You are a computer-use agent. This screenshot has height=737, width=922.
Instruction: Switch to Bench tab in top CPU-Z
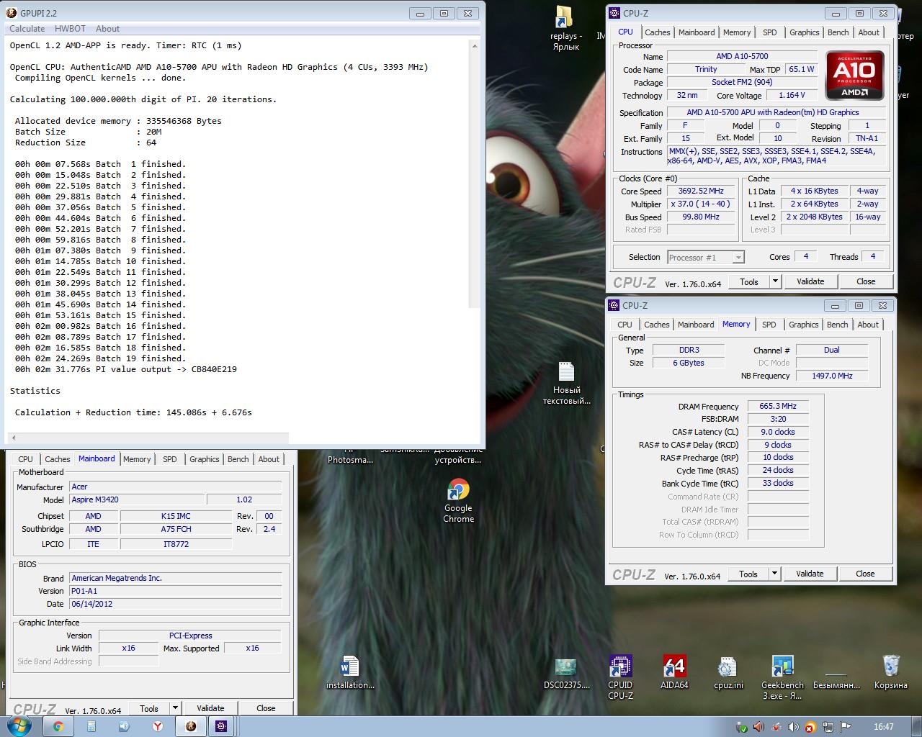pos(838,32)
